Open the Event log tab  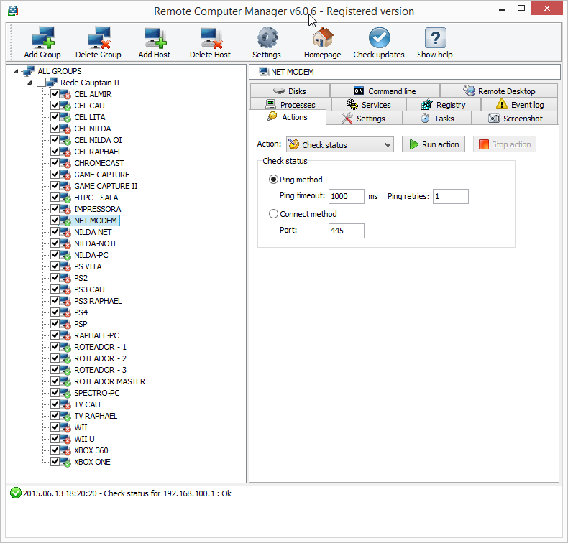point(519,105)
